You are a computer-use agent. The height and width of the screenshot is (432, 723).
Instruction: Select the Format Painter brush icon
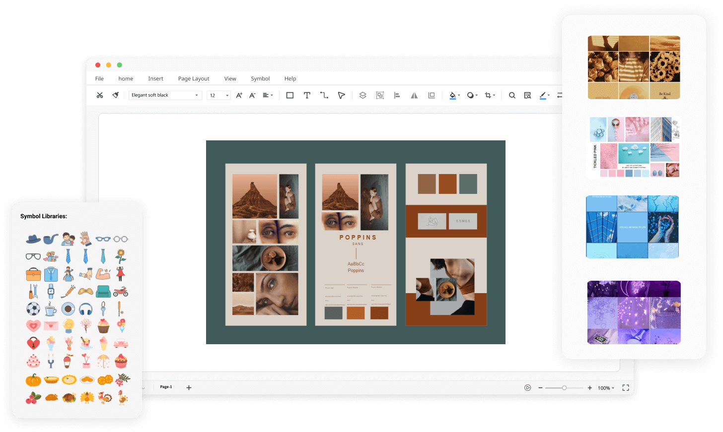[116, 95]
